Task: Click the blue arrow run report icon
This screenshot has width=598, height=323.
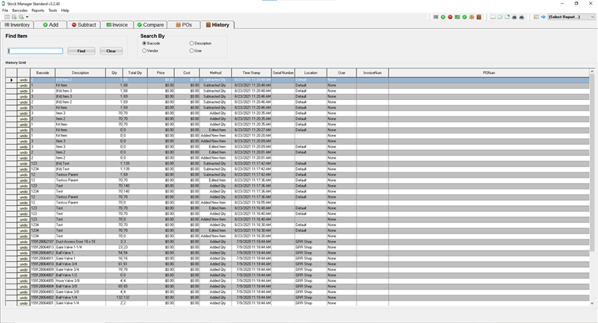Action: [x=543, y=17]
